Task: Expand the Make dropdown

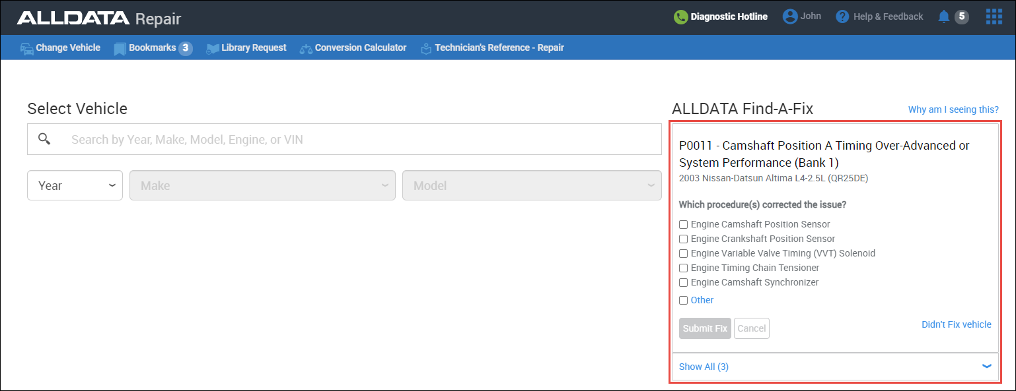Action: 262,185
